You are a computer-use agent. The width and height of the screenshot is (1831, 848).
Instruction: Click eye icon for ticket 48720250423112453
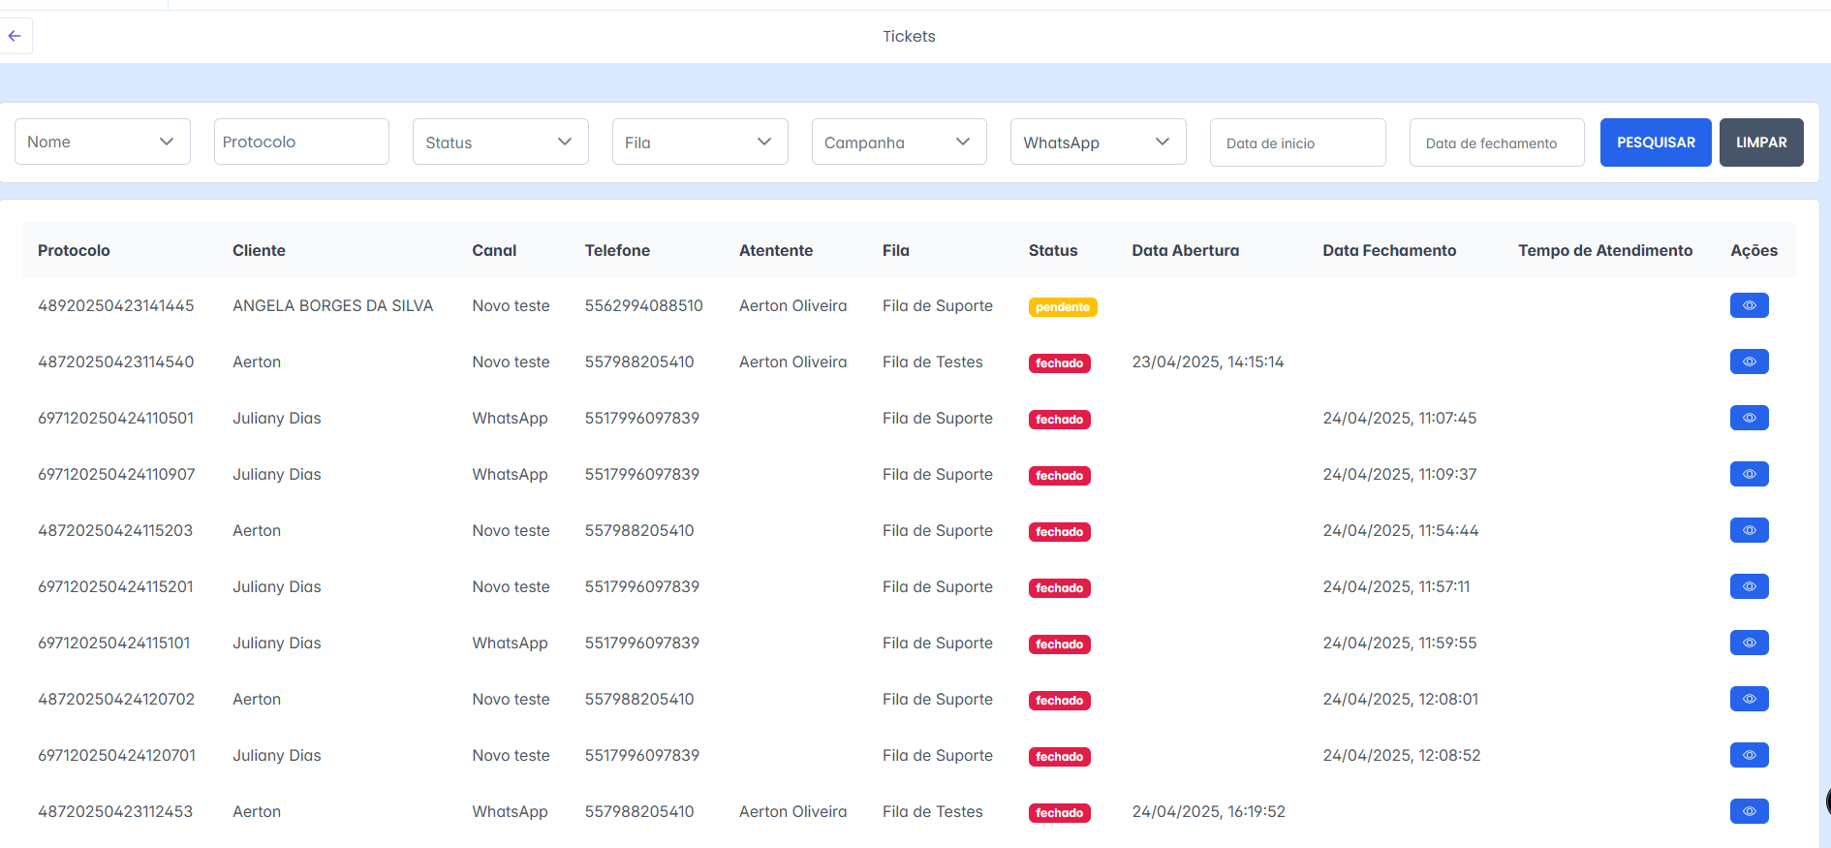tap(1749, 811)
